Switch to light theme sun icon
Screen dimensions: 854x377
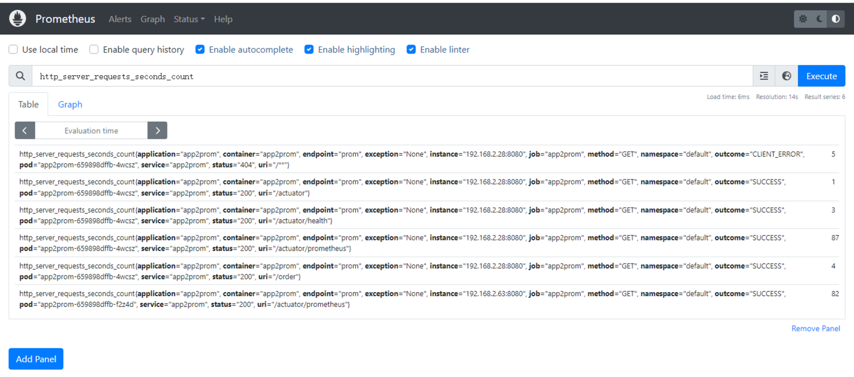tap(803, 19)
